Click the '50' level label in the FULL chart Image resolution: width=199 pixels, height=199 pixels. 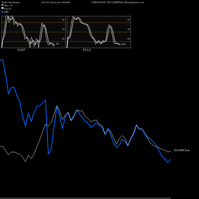point(129,29)
